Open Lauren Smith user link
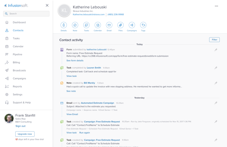Screen dimensions: 227x147 (94, 68)
